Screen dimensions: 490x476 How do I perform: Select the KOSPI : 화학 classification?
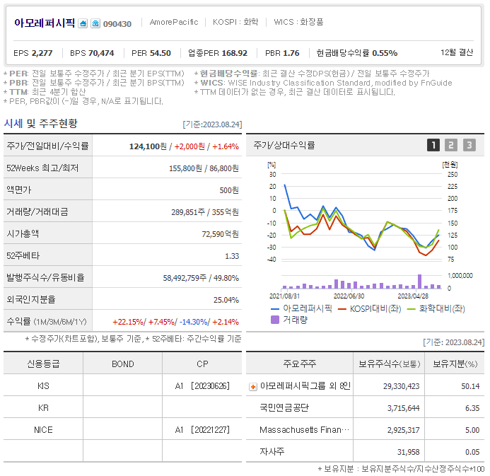235,22
